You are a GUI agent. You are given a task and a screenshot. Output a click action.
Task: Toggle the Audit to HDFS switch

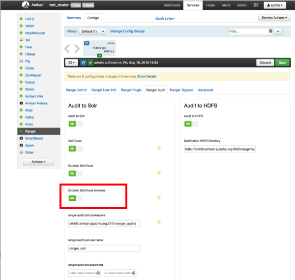pos(191,124)
